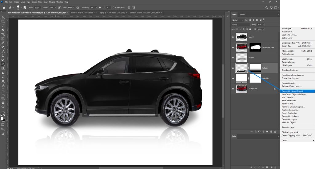Lock all on selected layer padlock

250,29
